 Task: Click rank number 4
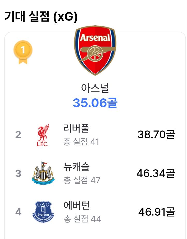[18, 212]
